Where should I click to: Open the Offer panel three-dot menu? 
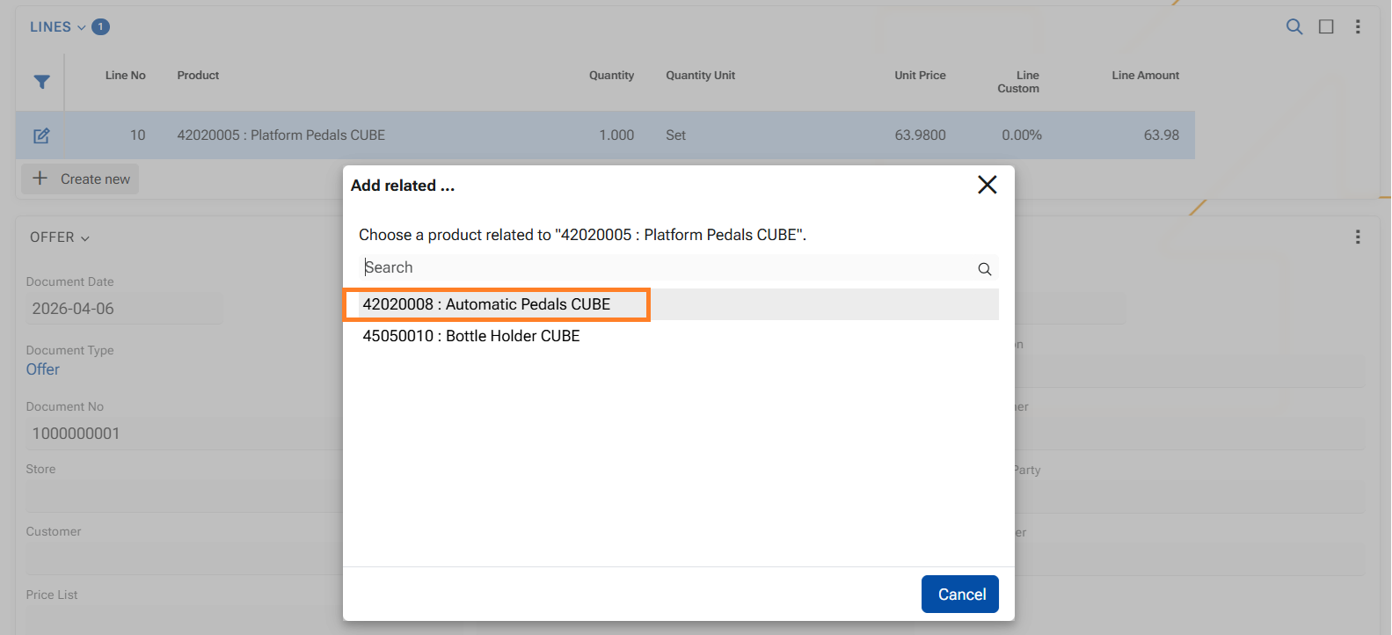click(1358, 237)
